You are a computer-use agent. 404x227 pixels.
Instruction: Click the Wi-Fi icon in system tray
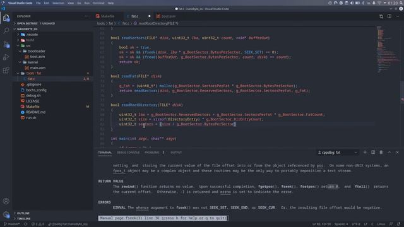379,3
